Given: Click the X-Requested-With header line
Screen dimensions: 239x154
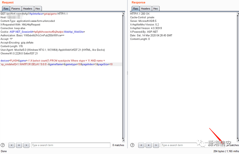Looking at the screenshot, I should (x=20, y=25).
